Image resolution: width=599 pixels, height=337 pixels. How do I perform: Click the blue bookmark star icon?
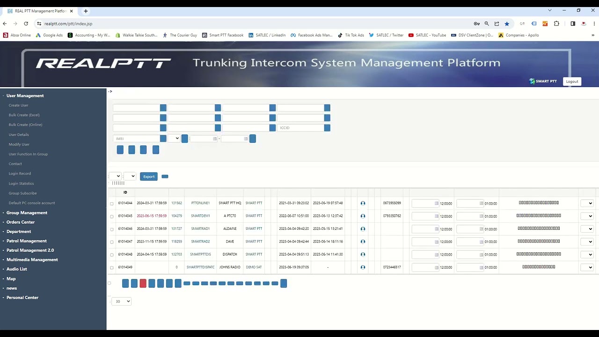[507, 23]
